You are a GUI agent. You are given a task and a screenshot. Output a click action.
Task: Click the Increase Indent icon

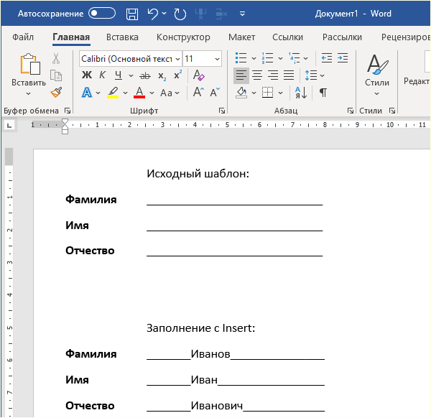click(343, 58)
